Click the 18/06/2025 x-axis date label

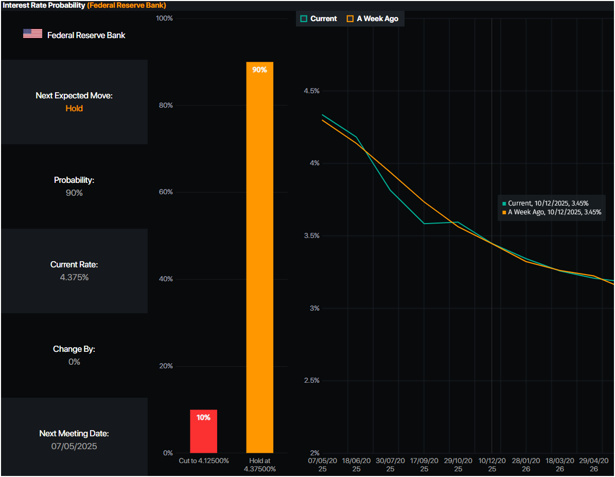pos(356,465)
